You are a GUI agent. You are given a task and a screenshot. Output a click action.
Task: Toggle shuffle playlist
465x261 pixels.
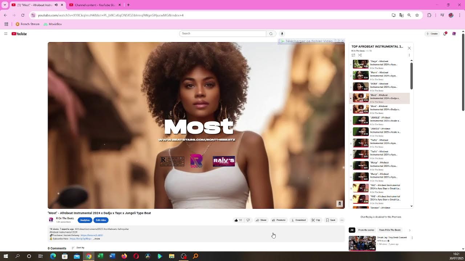pyautogui.click(x=360, y=55)
